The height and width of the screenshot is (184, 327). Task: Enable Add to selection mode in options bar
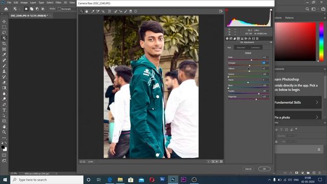pyautogui.click(x=32, y=9)
